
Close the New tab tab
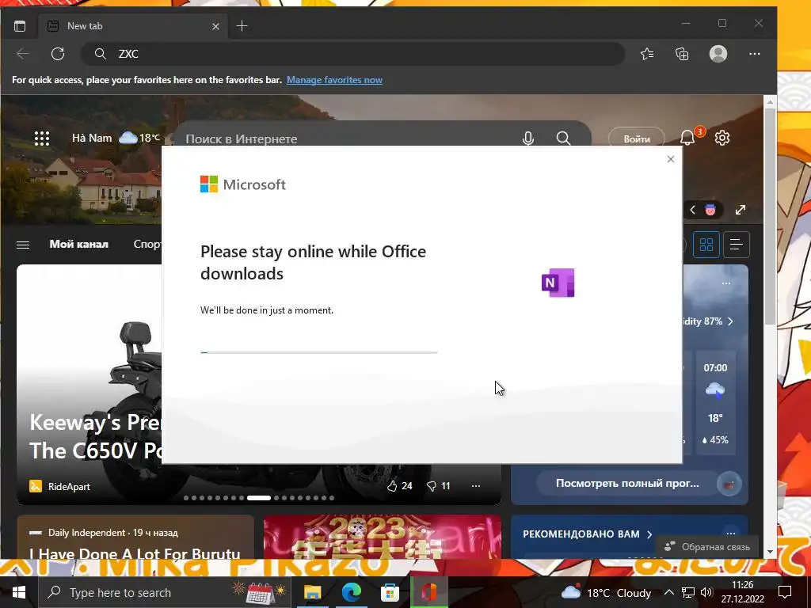tap(215, 26)
